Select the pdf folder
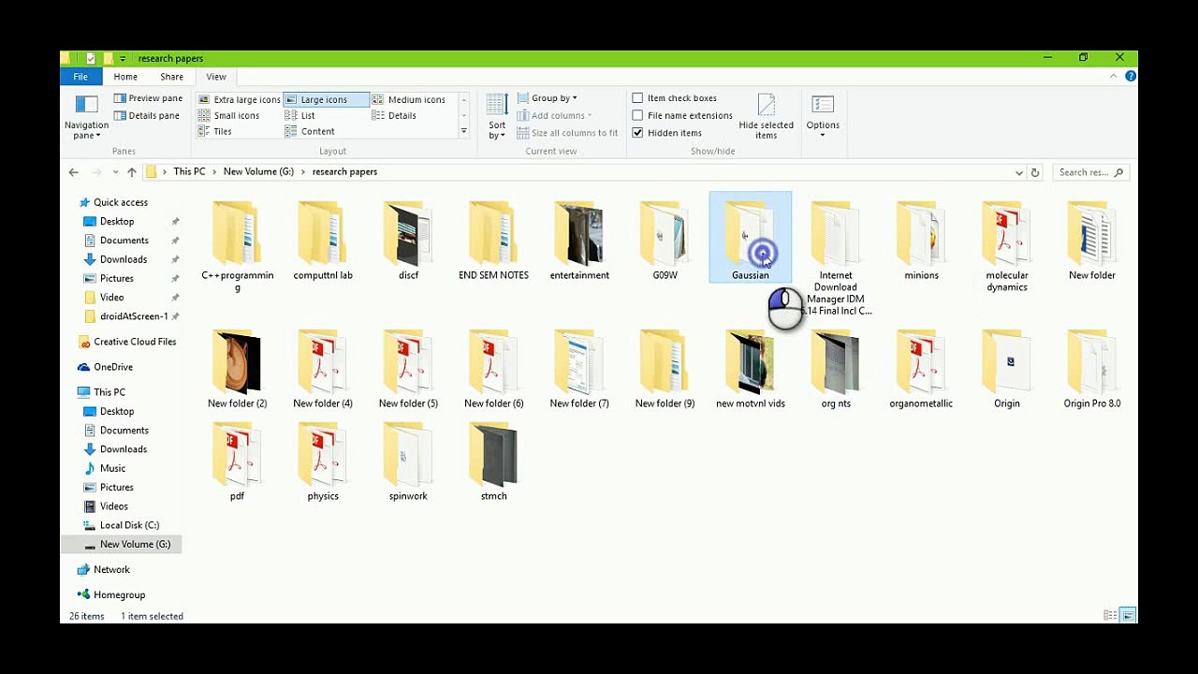1198x674 pixels. point(237,462)
